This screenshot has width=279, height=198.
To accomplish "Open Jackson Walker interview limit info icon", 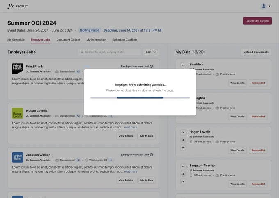I will (151, 155).
